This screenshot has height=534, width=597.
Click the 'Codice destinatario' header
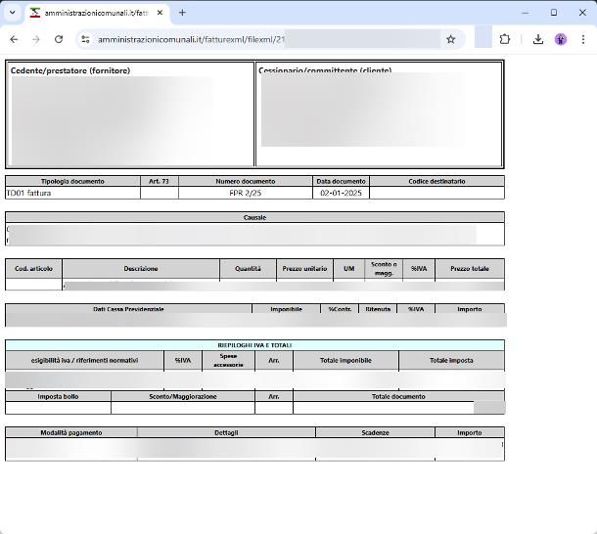pos(436,181)
